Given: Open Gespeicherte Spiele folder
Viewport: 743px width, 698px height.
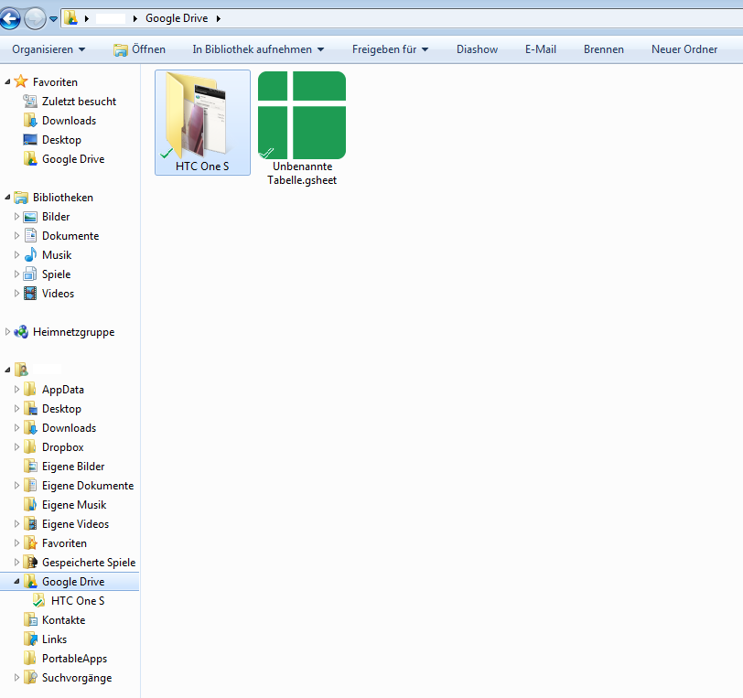Looking at the screenshot, I should (89, 563).
